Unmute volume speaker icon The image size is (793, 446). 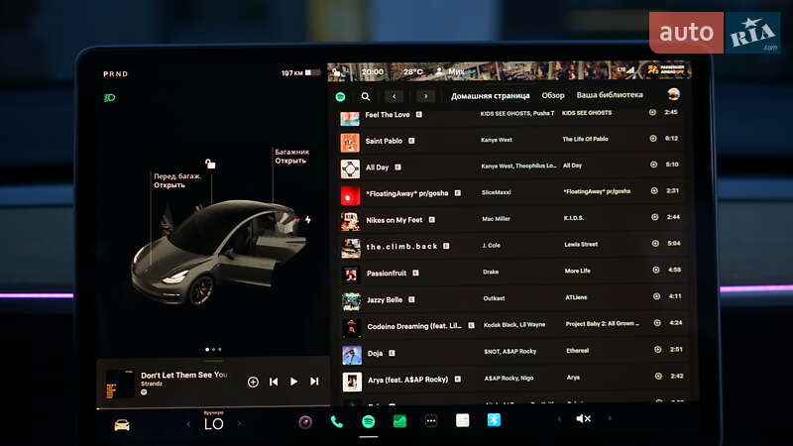pos(583,418)
